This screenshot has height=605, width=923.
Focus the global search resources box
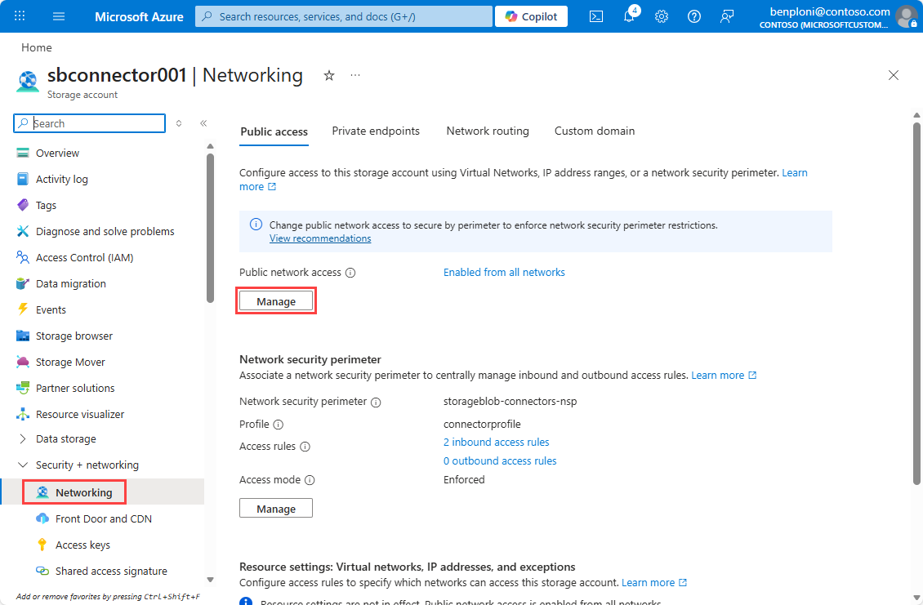[344, 16]
